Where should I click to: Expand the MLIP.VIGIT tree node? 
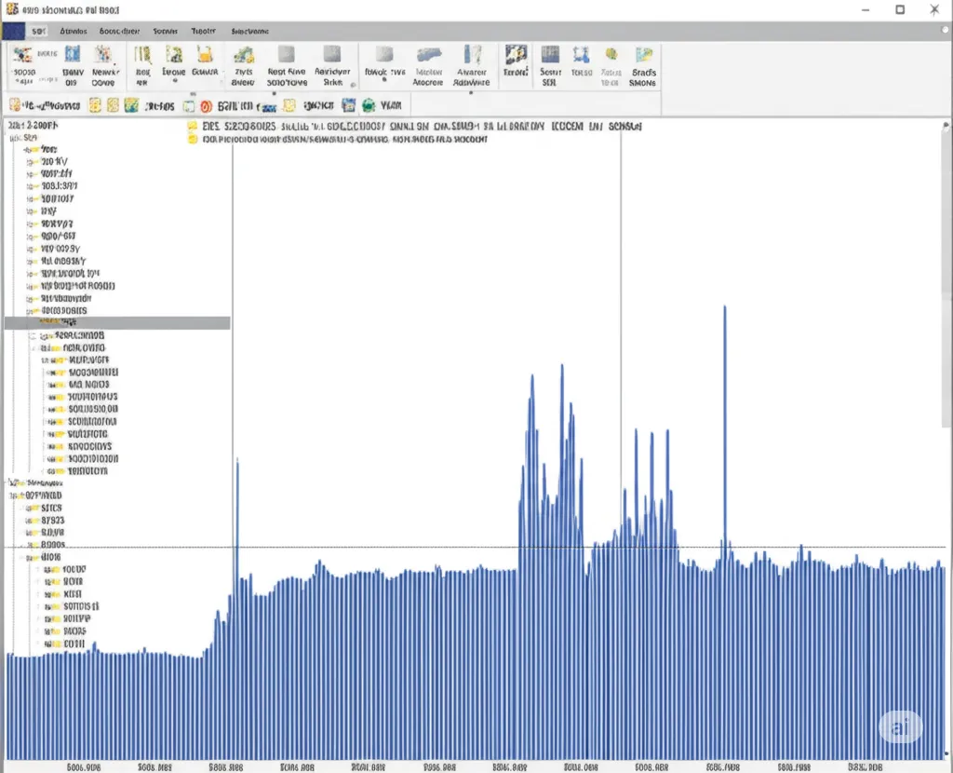tap(45, 360)
